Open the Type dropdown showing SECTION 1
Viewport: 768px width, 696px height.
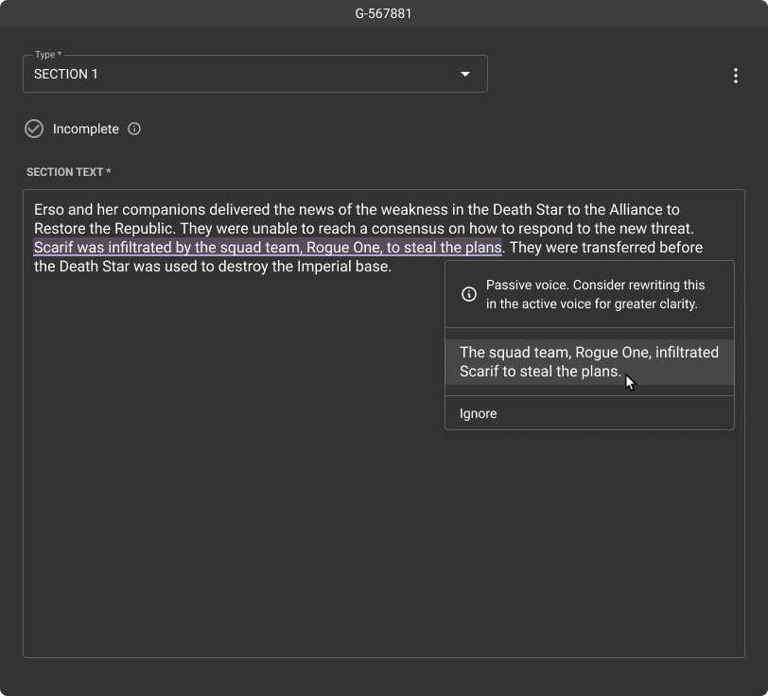coord(255,74)
